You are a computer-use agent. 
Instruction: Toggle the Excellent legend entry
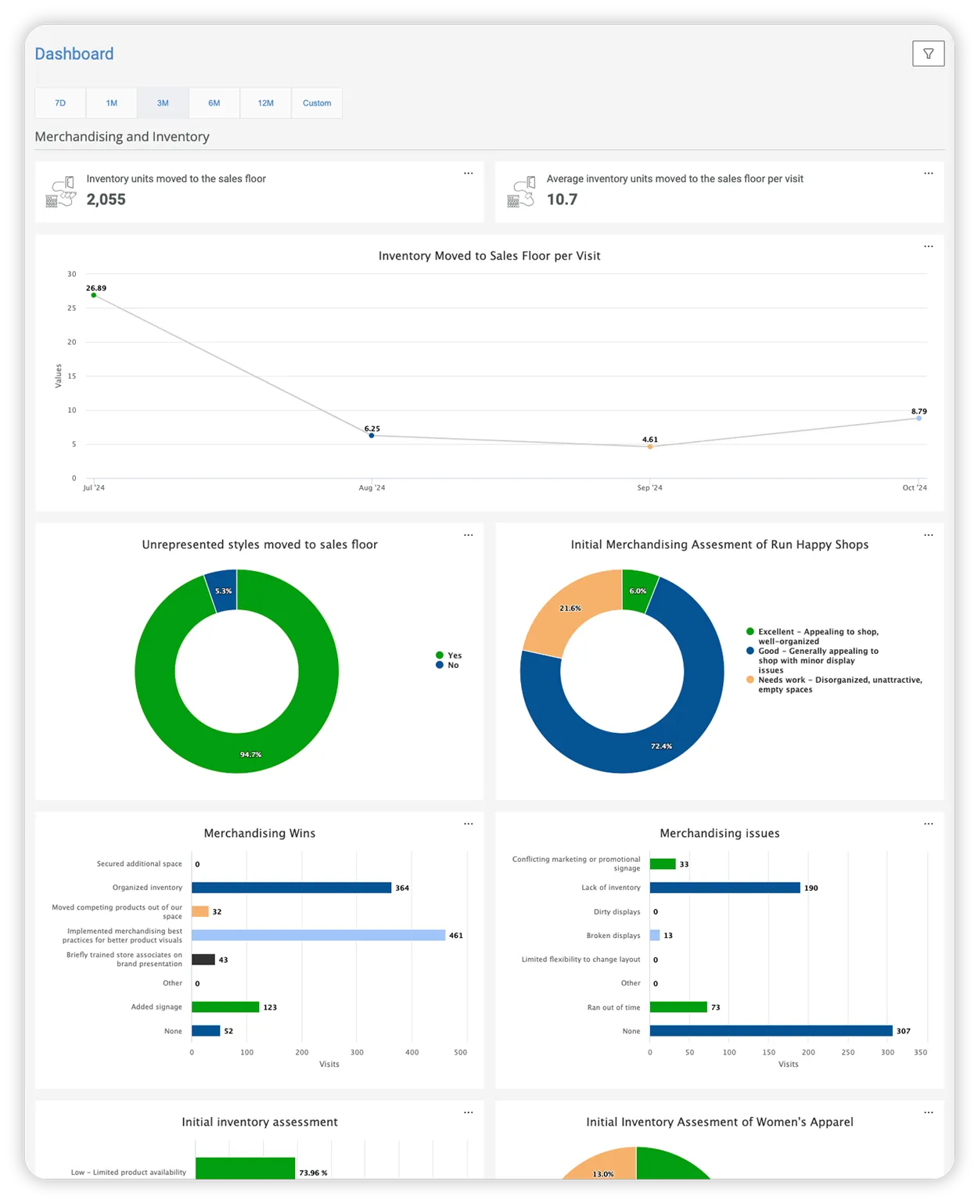(x=812, y=636)
